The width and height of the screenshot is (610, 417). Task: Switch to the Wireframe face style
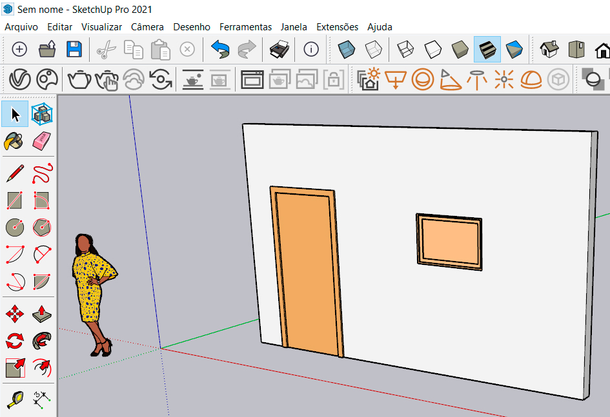tap(405, 50)
